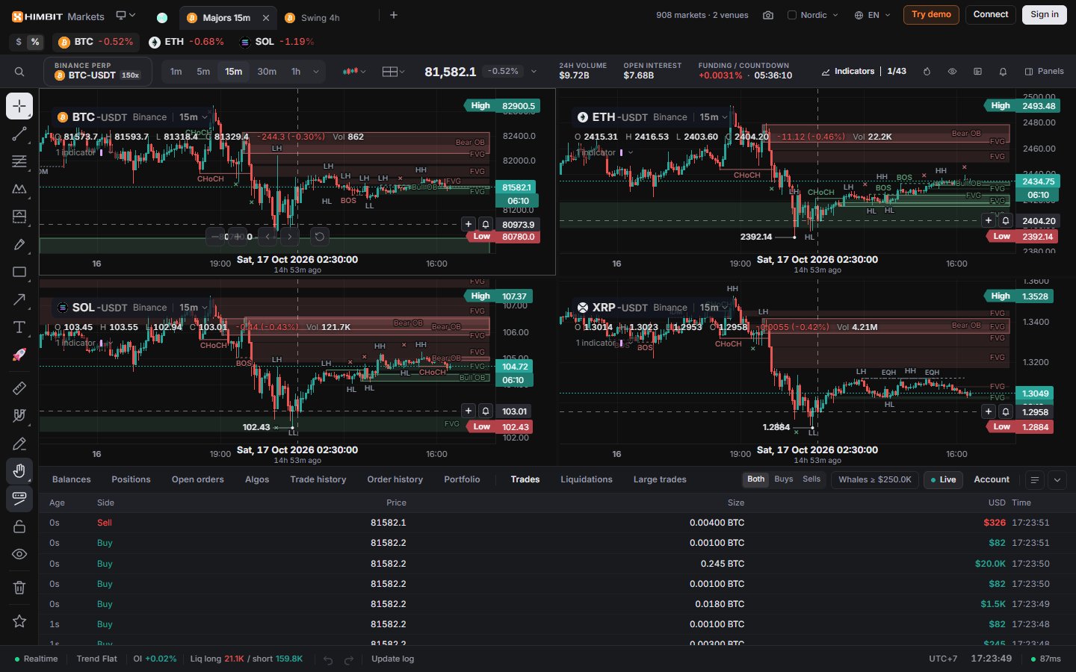Open favorites star in left toolbar
Screen dimensions: 1076x672
(x=19, y=621)
